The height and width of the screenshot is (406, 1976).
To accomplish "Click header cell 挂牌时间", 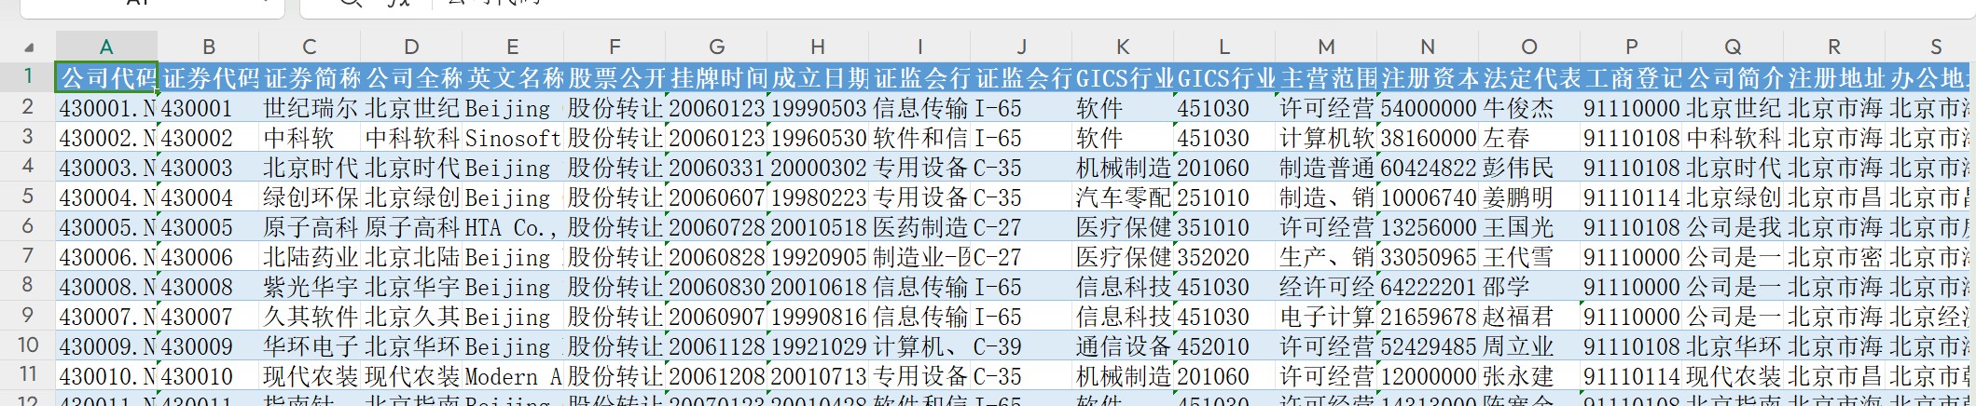I will click(716, 77).
